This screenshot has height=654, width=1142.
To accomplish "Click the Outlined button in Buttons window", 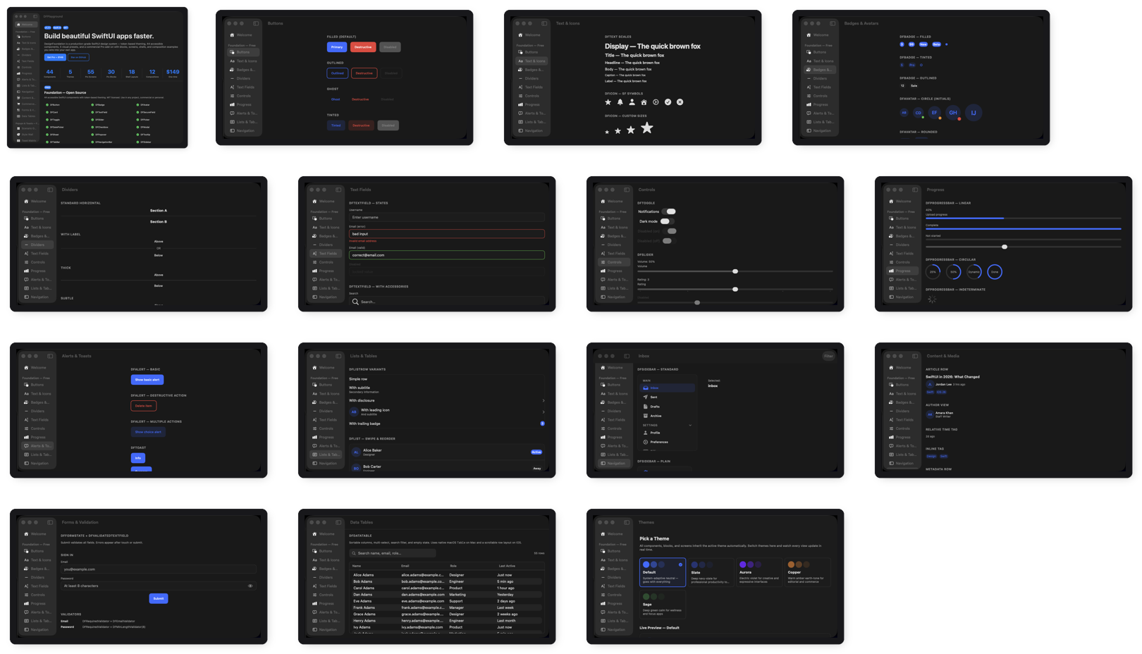I will (338, 73).
